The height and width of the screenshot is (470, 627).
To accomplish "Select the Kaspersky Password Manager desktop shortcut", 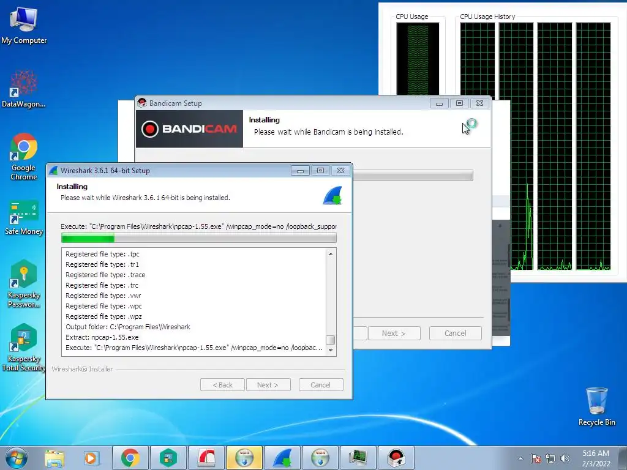I will coord(24,284).
